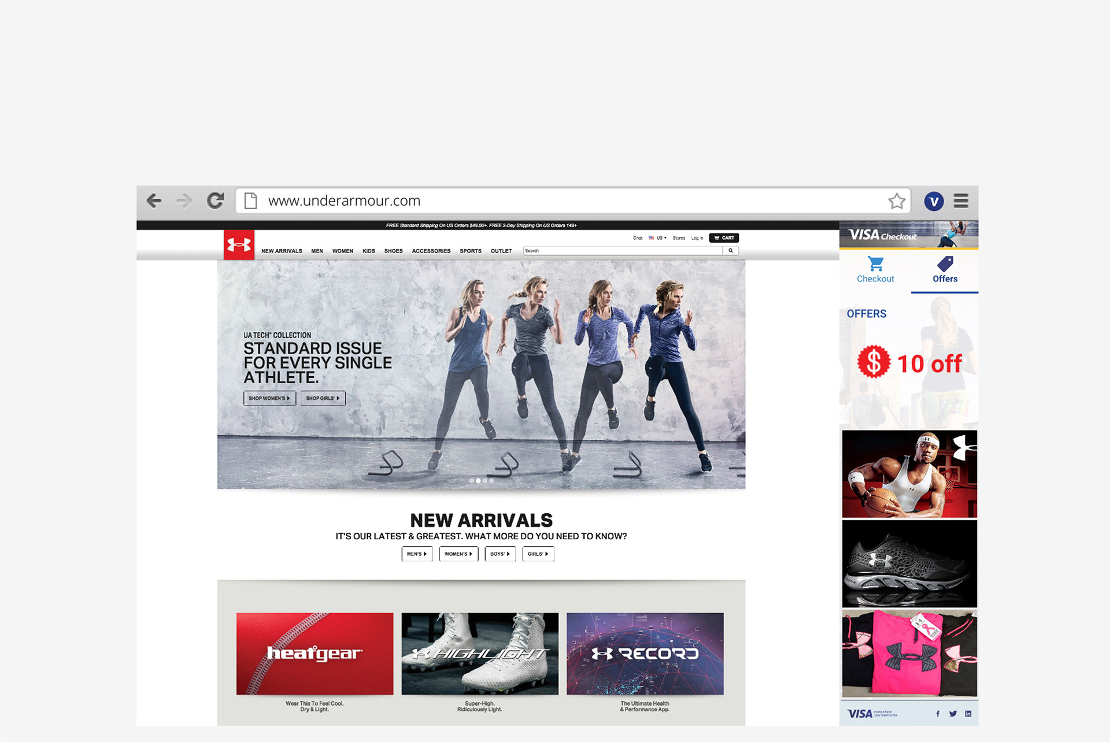The height and width of the screenshot is (742, 1110).
Task: Click the Twitter icon in Visa footer
Action: (x=953, y=714)
